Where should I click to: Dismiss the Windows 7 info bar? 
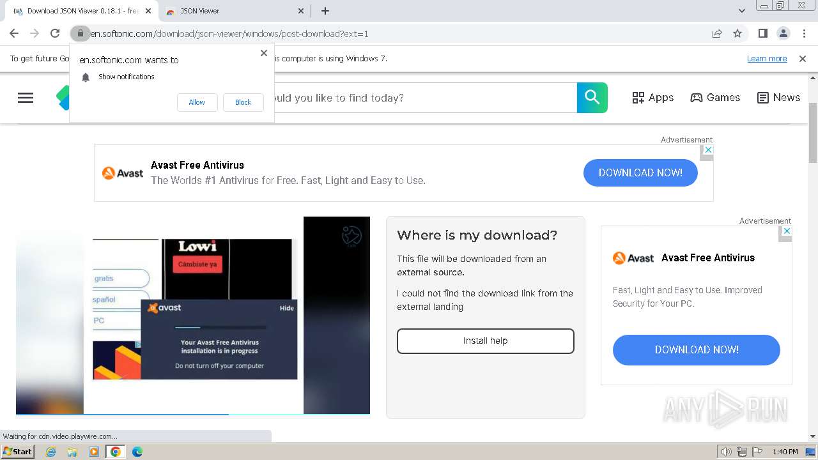pos(803,59)
